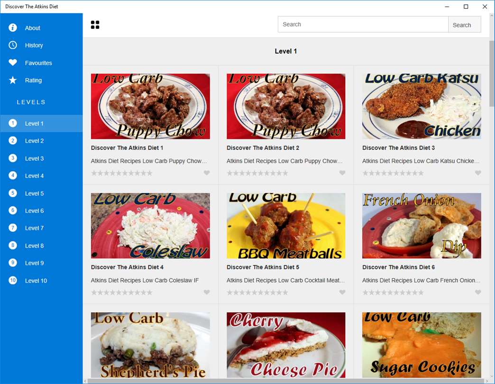Go to the About menu label
This screenshot has height=384, width=495.
[33, 28]
